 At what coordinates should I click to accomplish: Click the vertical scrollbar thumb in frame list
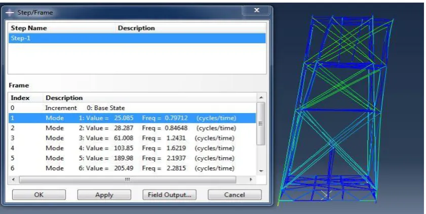pyautogui.click(x=261, y=123)
